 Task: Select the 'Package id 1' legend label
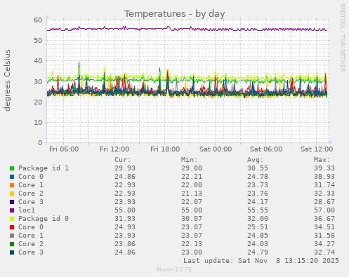click(44, 168)
